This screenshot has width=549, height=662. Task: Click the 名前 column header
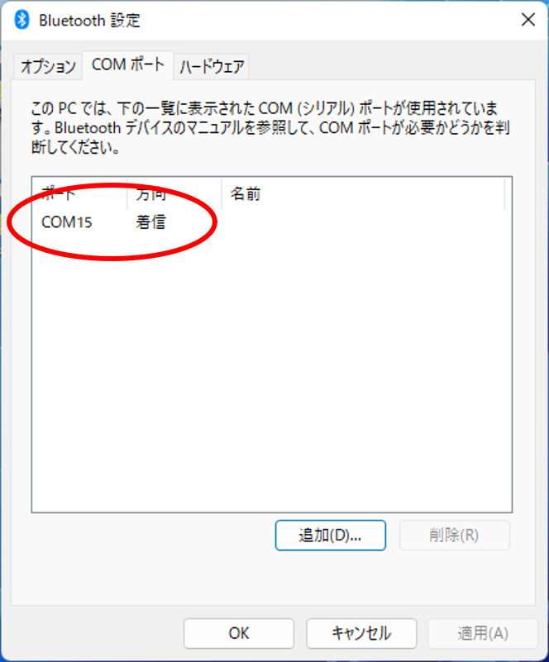tap(363, 194)
